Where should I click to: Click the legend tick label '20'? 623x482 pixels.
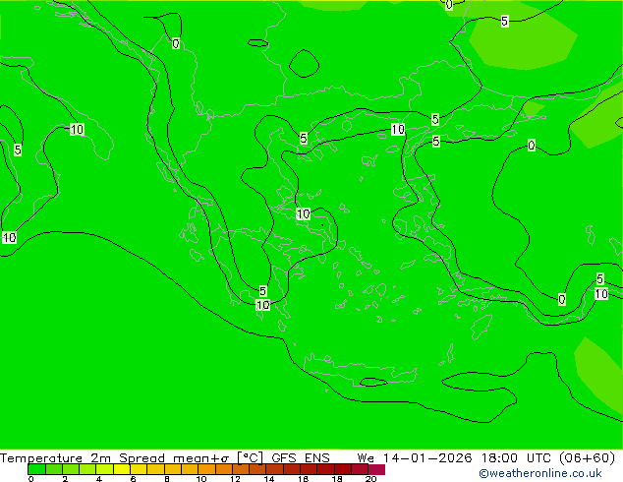coord(370,479)
